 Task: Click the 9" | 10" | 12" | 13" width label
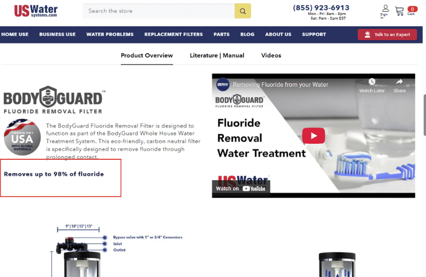coord(79,226)
